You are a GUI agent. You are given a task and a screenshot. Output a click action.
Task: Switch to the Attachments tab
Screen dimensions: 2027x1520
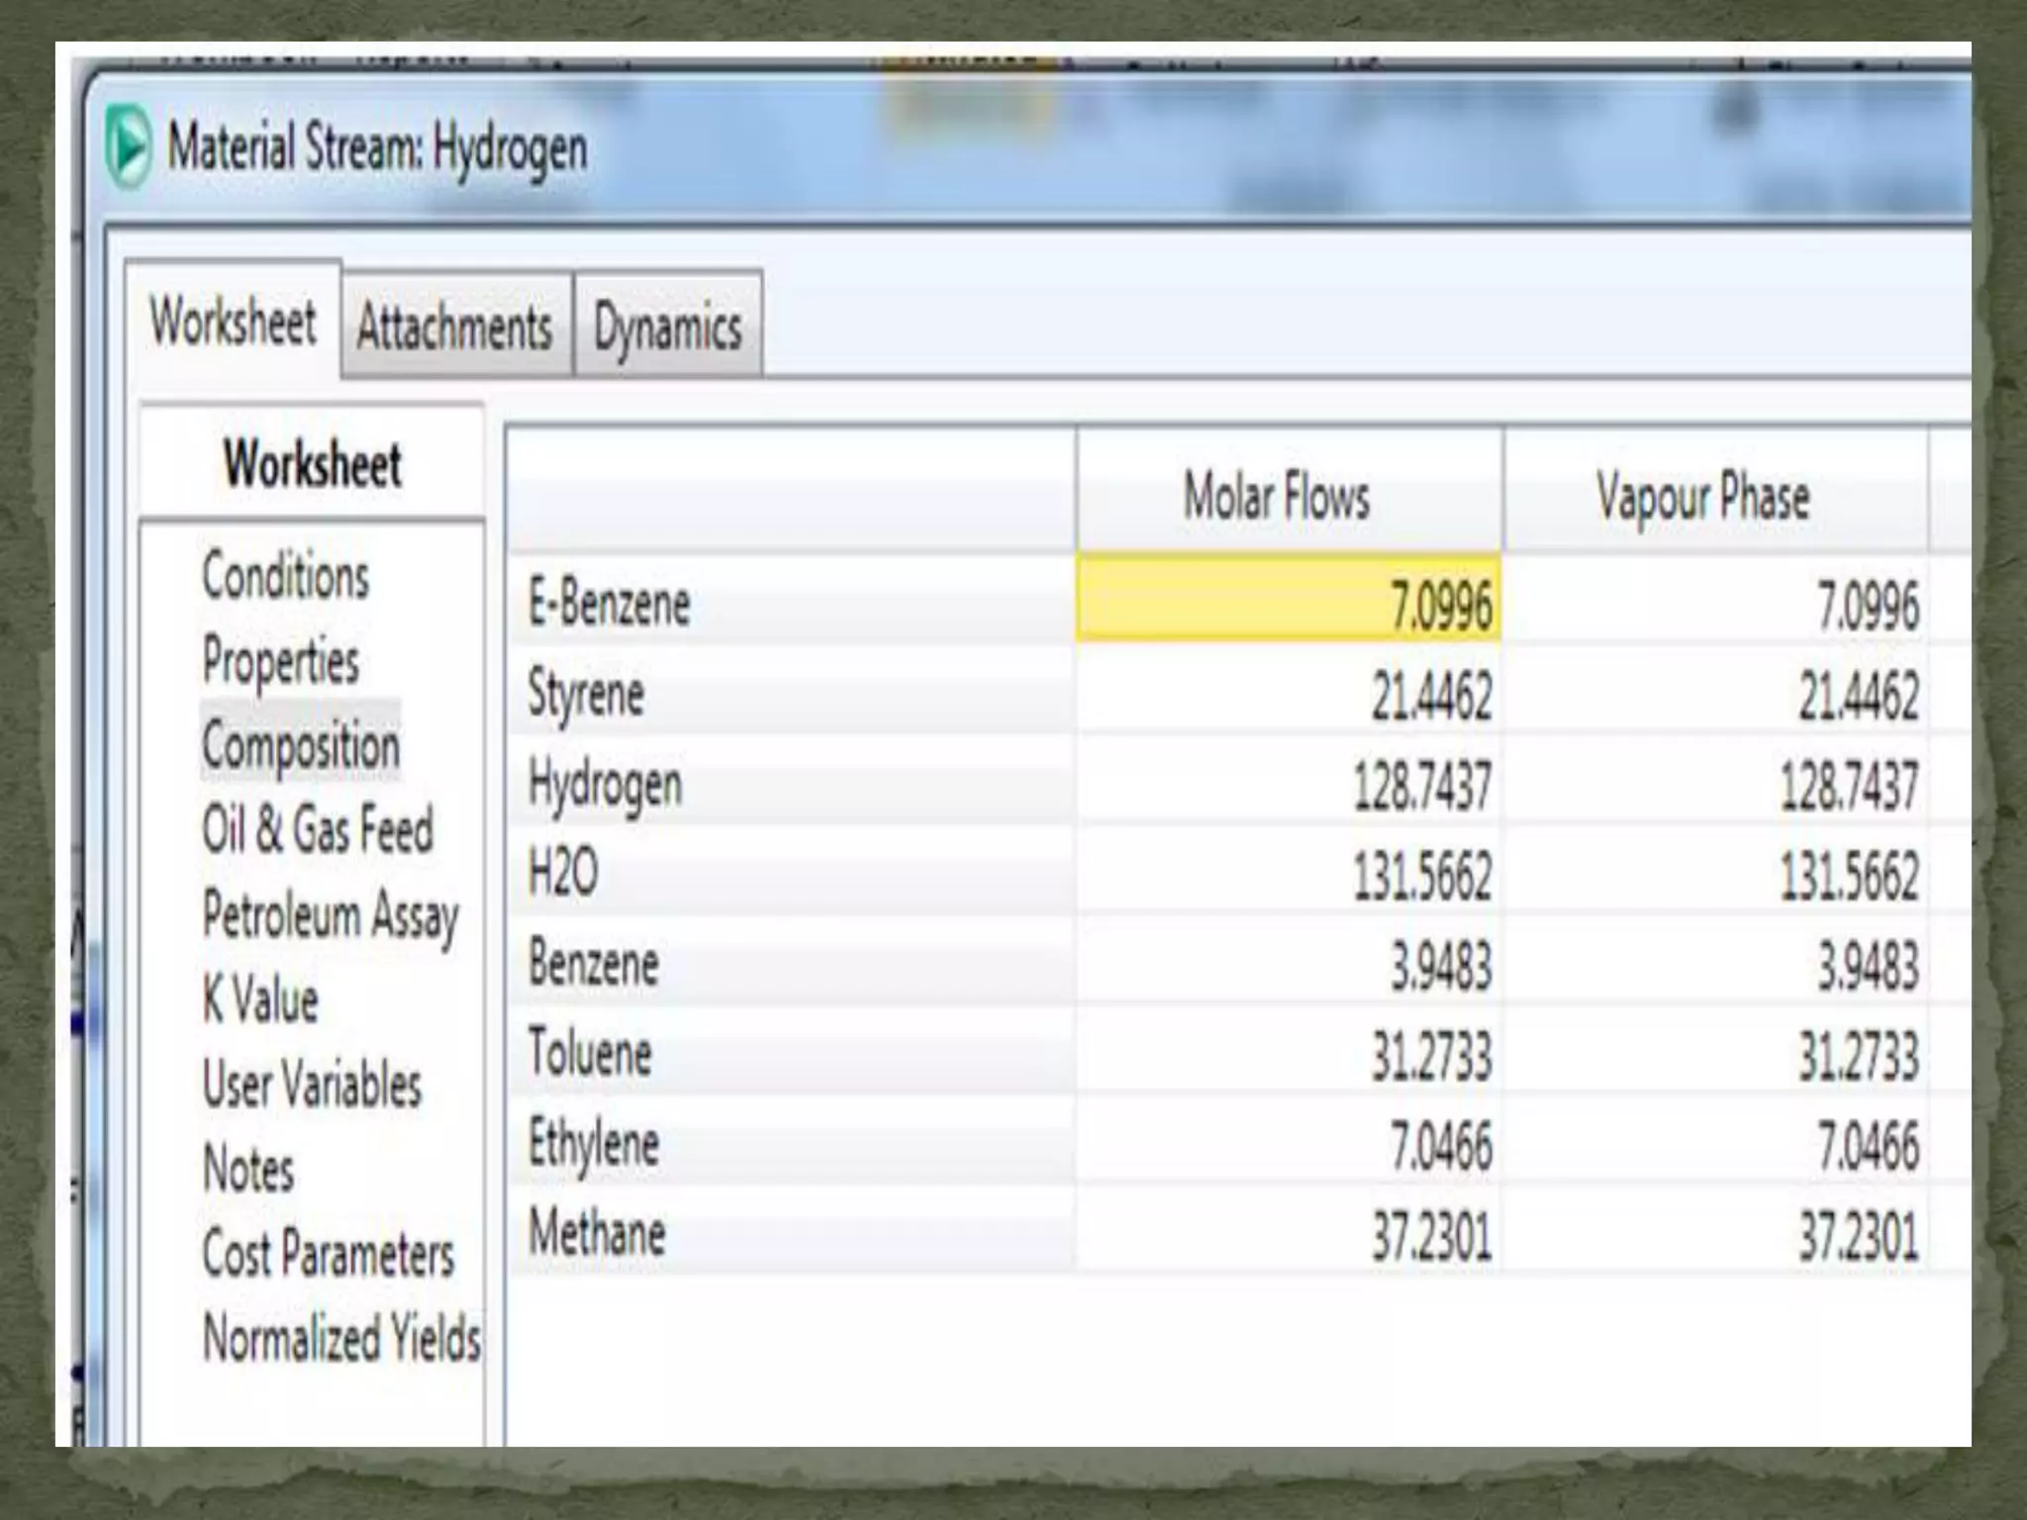(455, 327)
